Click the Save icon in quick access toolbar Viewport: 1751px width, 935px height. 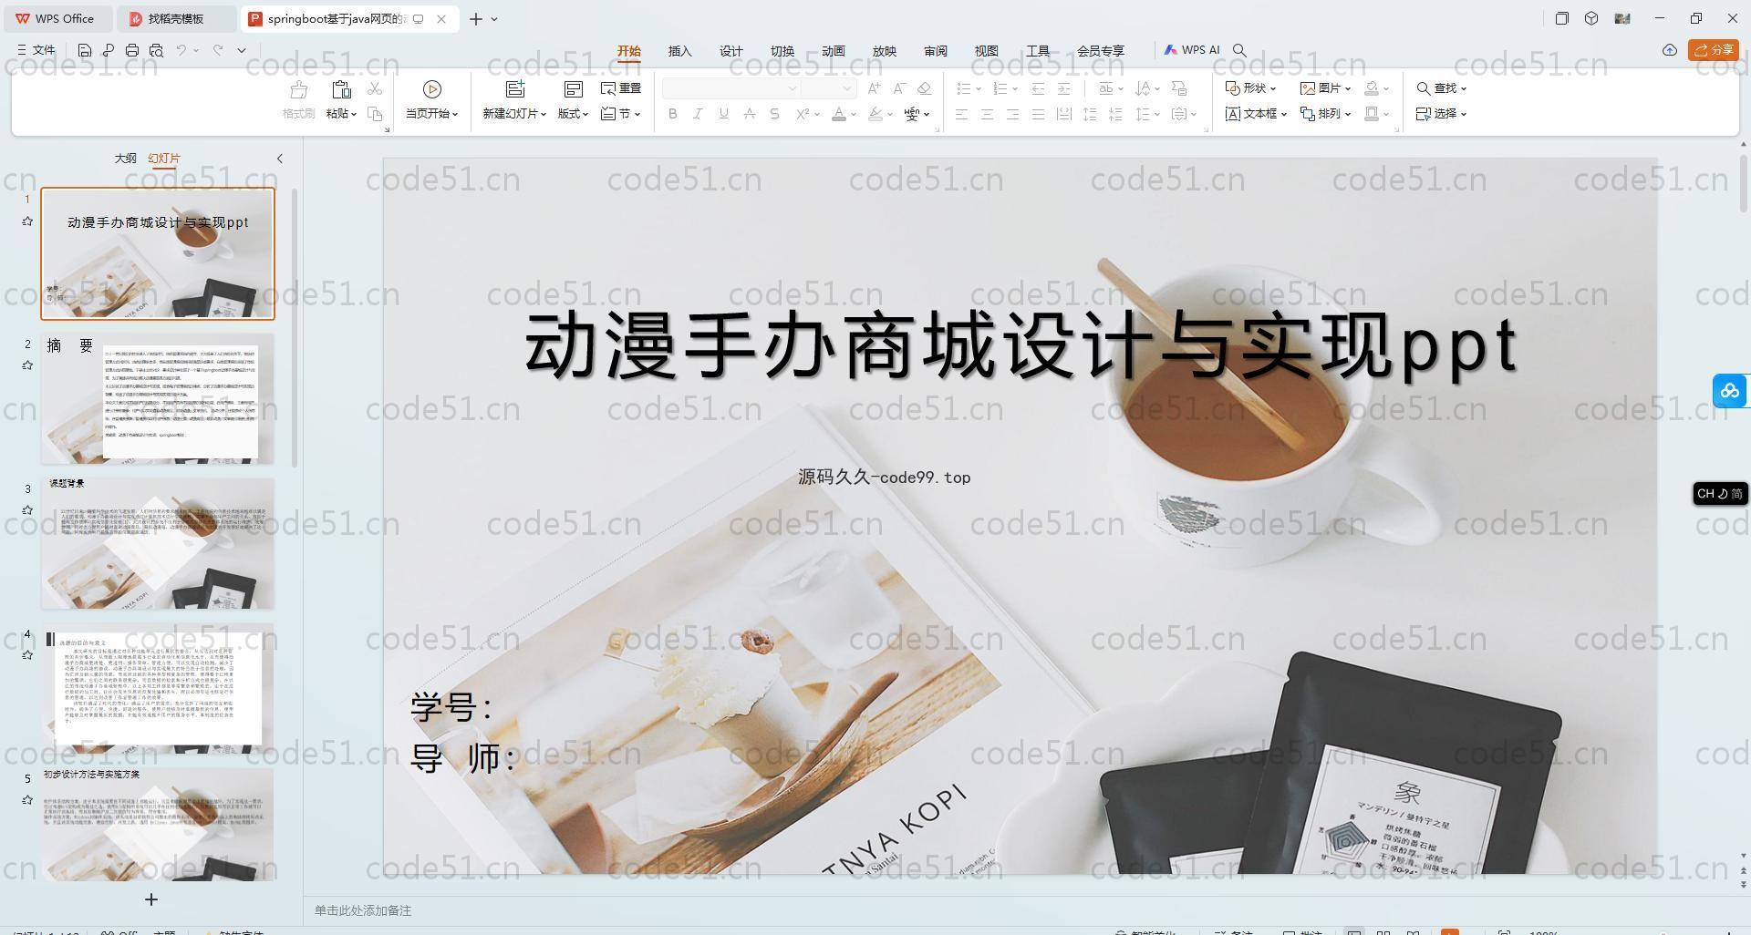tap(85, 50)
